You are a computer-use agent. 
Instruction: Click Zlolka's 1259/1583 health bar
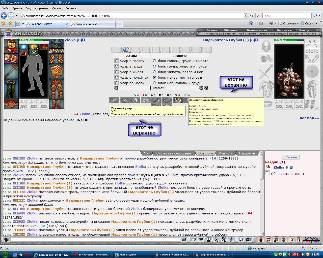34,40
